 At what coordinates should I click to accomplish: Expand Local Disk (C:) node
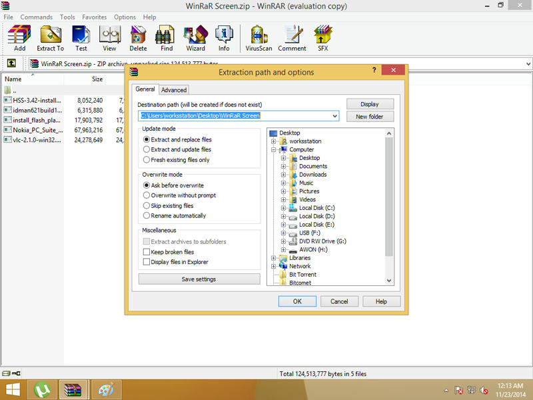pyautogui.click(x=283, y=208)
